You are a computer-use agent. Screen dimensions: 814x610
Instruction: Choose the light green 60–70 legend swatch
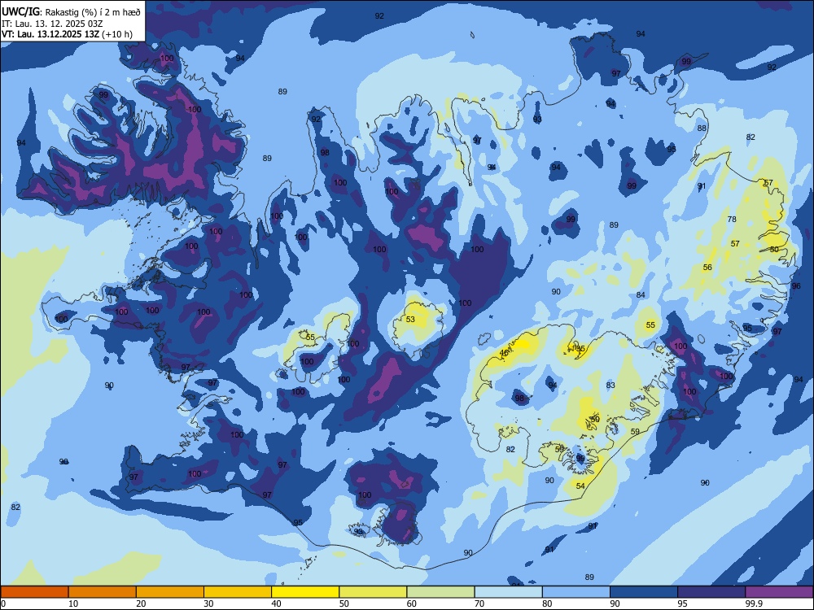[x=440, y=592]
